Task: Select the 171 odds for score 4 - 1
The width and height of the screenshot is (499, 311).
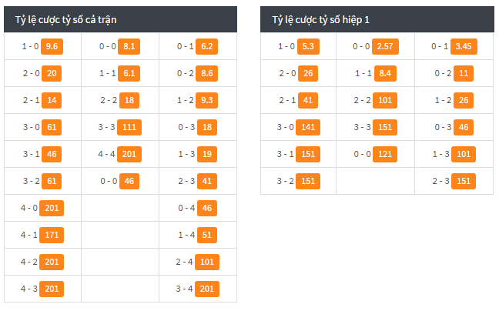Action: (52, 235)
